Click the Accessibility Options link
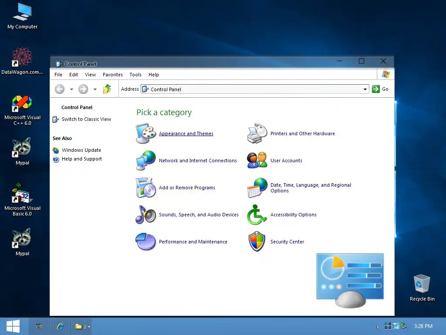The width and height of the screenshot is (446, 335). click(x=293, y=215)
